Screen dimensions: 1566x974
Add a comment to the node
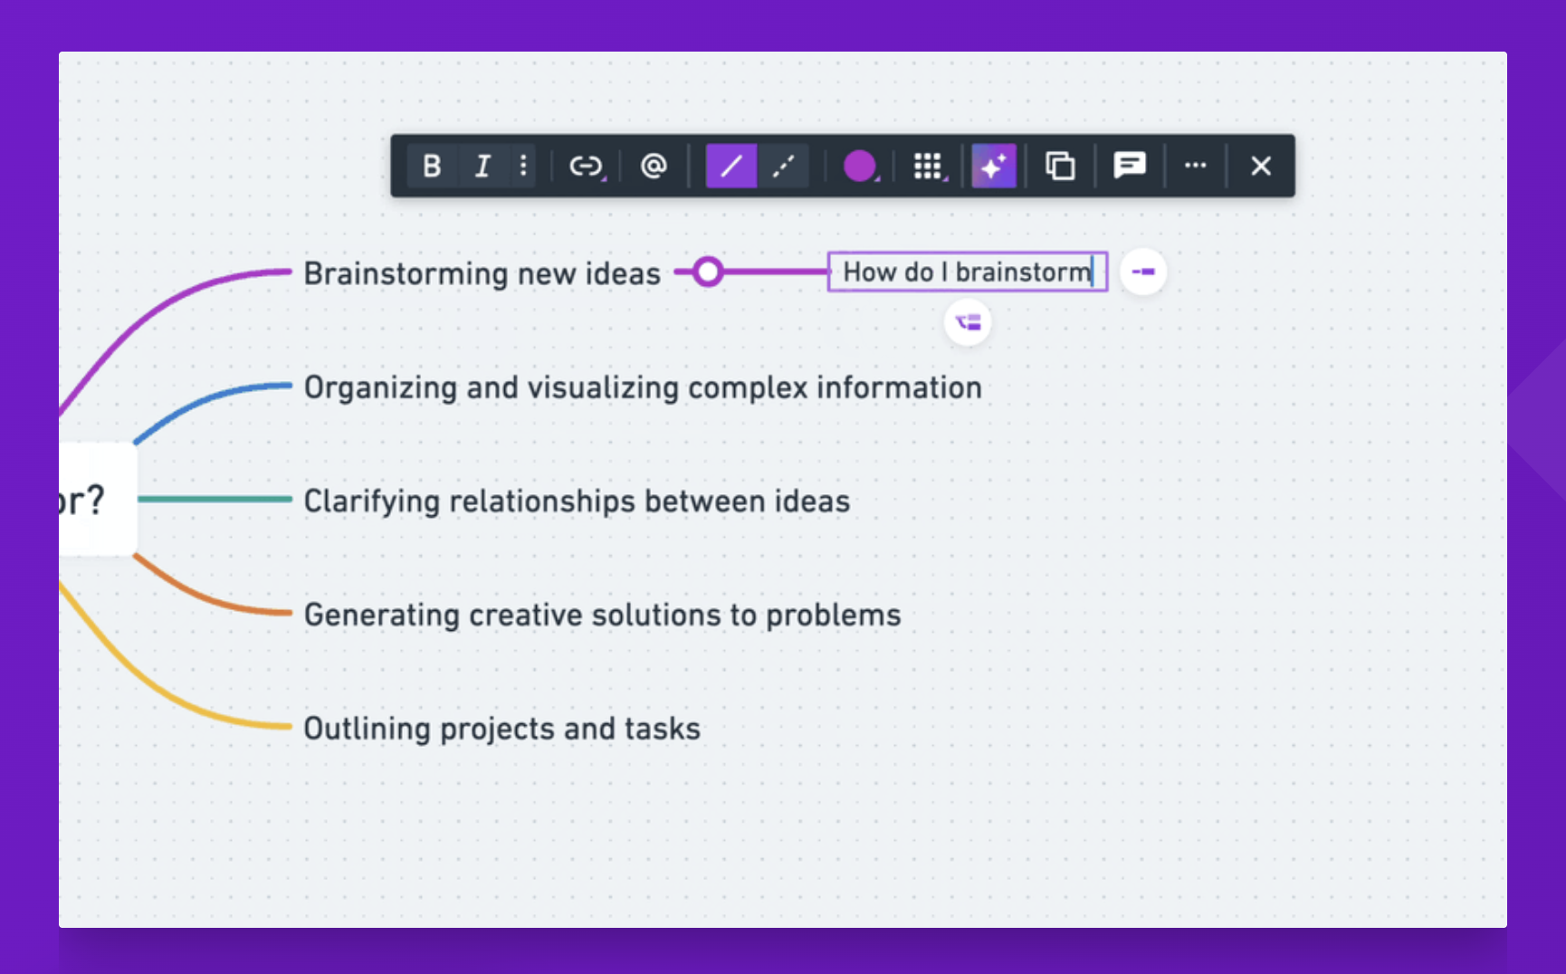[1130, 166]
